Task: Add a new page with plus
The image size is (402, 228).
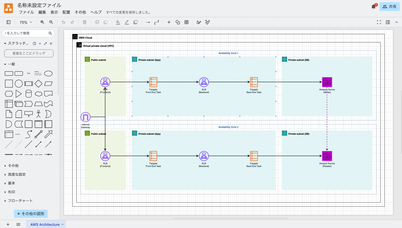Action: pyautogui.click(x=8, y=224)
